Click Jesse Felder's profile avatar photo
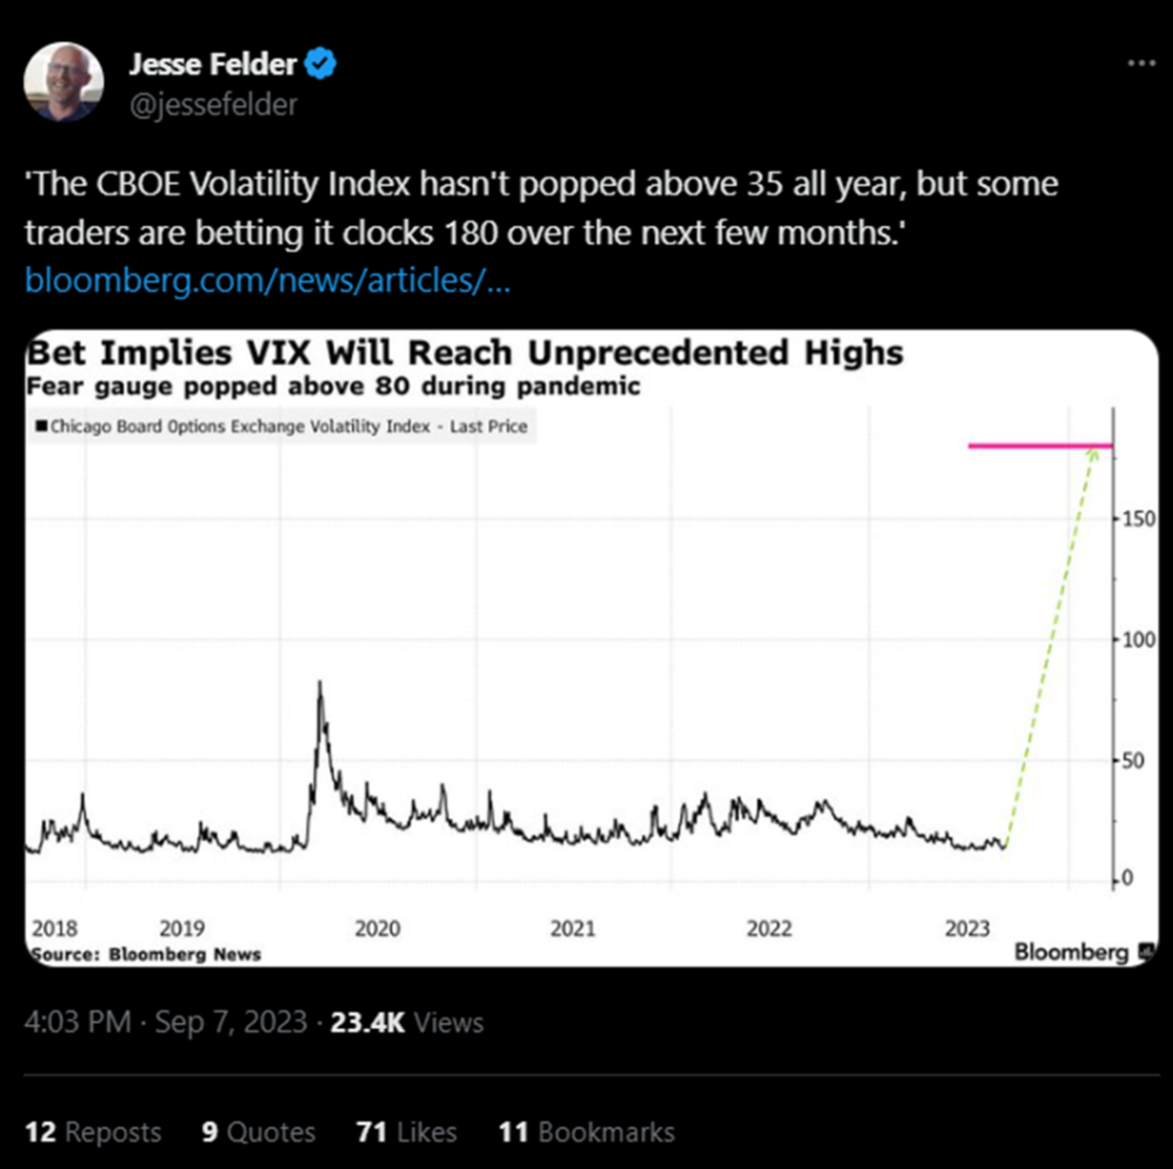This screenshot has width=1173, height=1169. click(64, 81)
